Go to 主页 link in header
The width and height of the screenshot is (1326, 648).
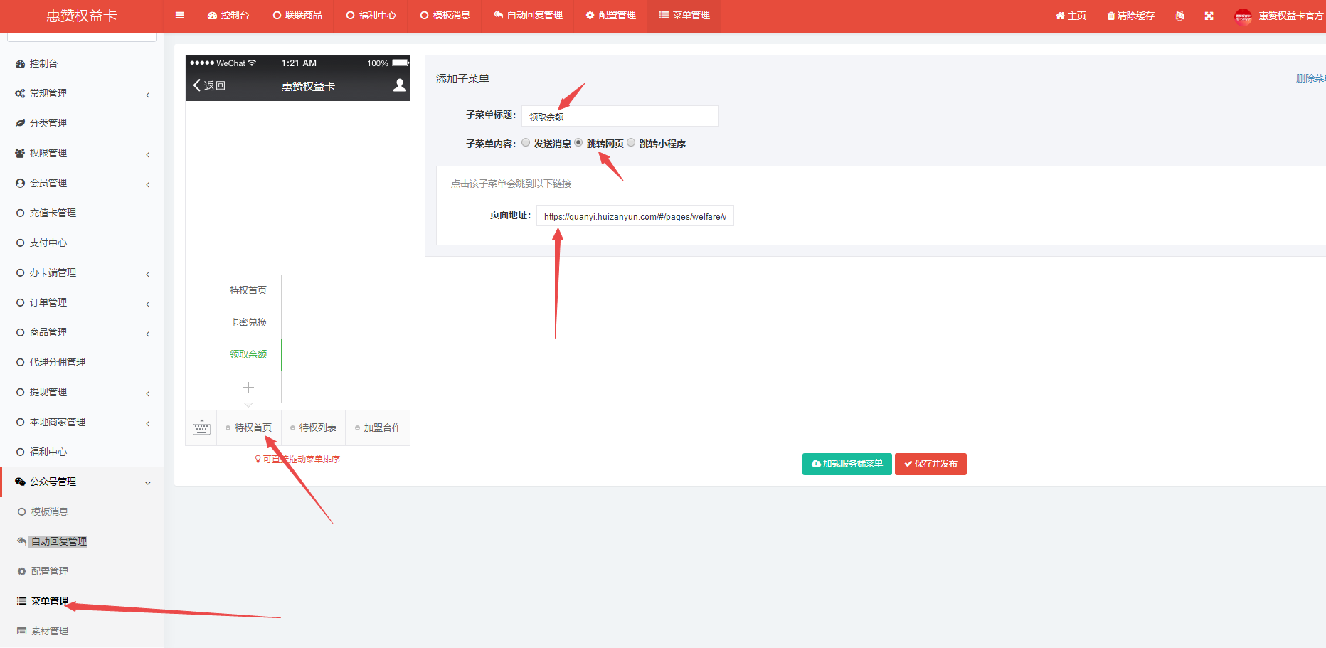tap(1071, 16)
